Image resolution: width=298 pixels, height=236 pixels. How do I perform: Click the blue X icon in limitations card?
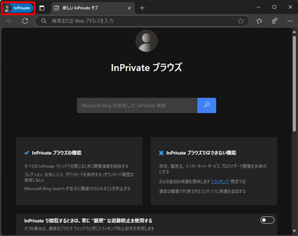click(161, 153)
